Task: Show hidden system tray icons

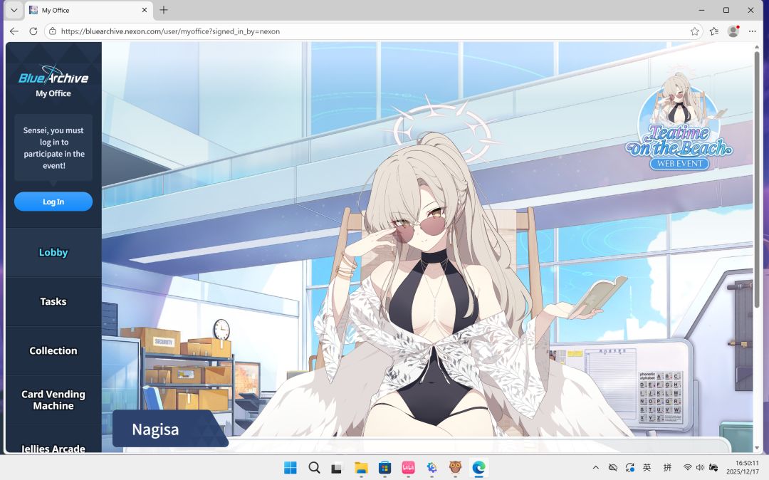Action: [x=595, y=468]
